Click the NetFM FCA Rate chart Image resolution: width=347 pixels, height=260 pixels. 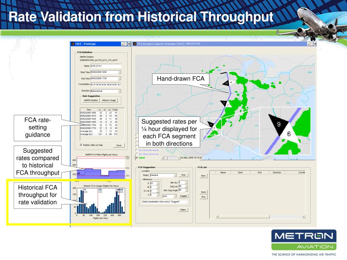[101, 168]
